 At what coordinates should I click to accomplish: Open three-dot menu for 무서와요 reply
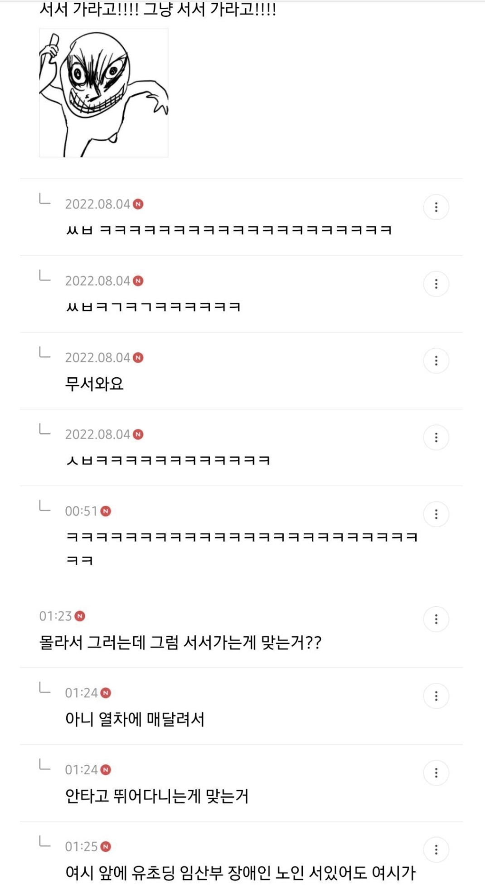(x=436, y=361)
